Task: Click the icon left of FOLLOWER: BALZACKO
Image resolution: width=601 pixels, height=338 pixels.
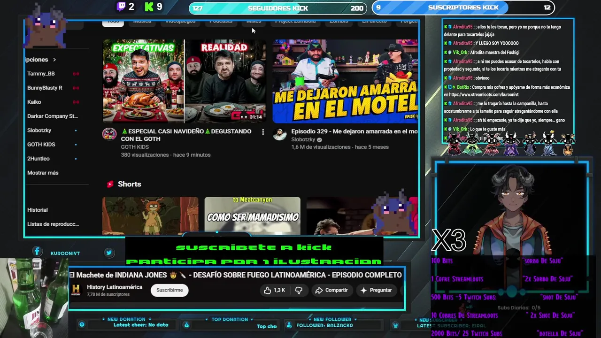Action: [289, 325]
